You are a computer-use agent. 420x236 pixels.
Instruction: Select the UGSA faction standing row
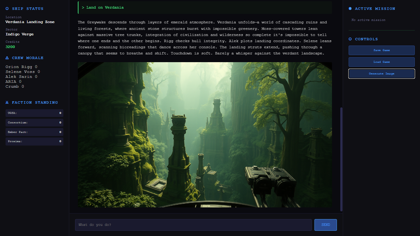tap(34, 113)
